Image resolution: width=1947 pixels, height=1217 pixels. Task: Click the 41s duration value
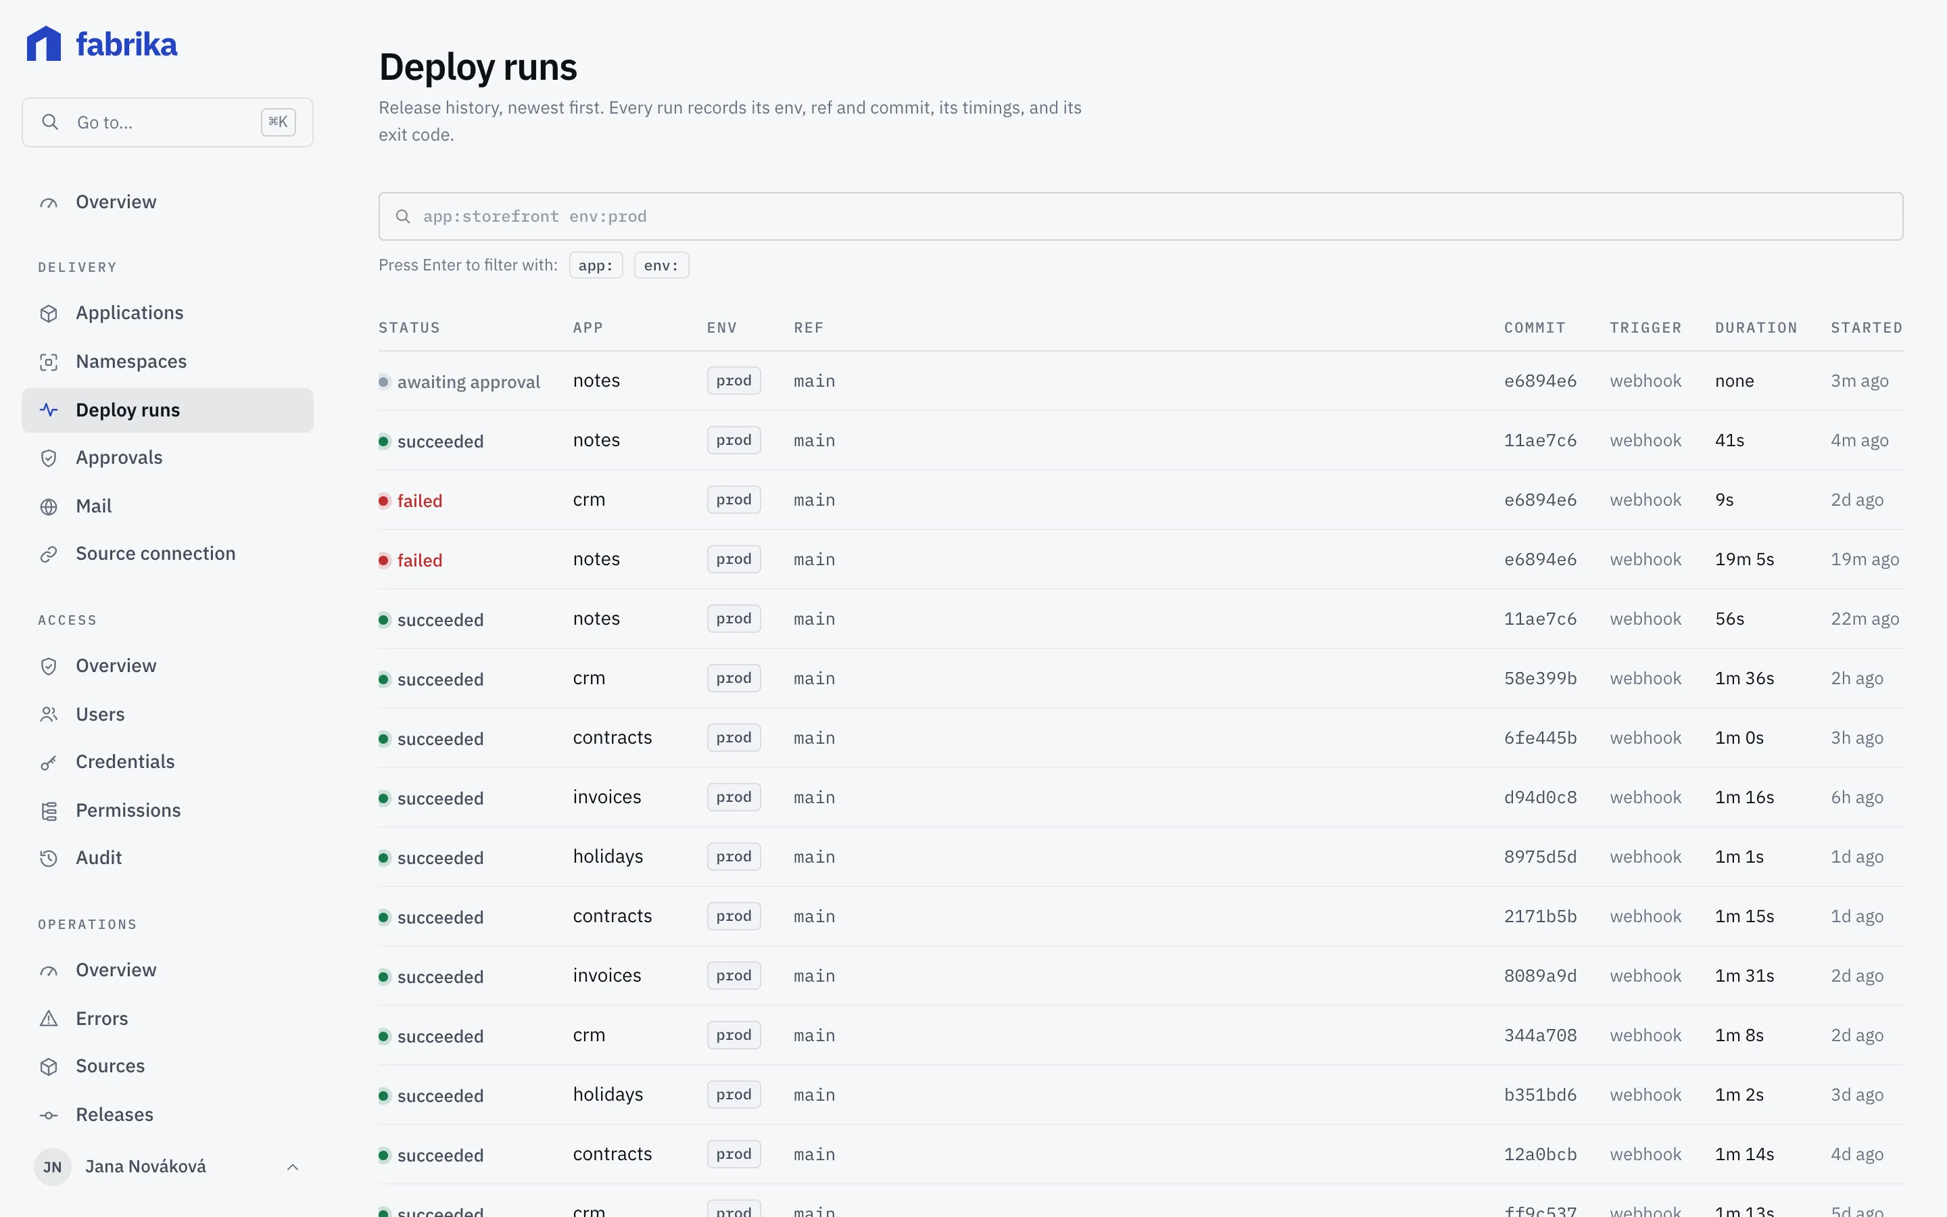[x=1730, y=440]
